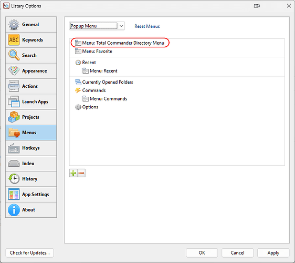Screen dimensions: 295x263
Task: Click the Launch Apps windows icon
Action: [x=14, y=102]
